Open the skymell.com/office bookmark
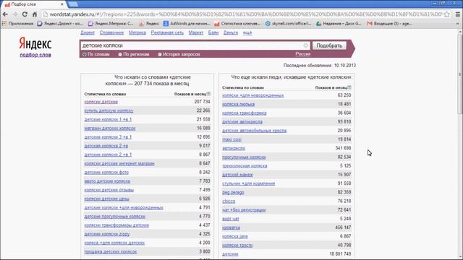The width and height of the screenshot is (463, 260). pos(288,24)
